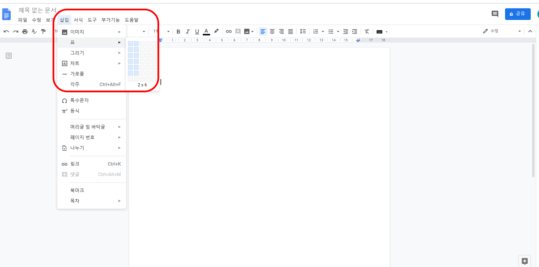Open 특수문자 special characters

tap(92, 100)
